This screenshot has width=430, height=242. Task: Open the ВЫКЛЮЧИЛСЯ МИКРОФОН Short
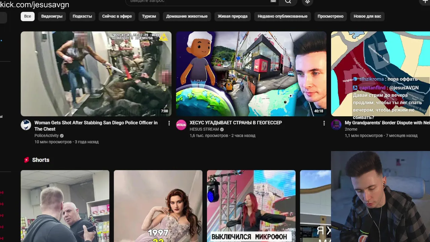[x=251, y=206]
